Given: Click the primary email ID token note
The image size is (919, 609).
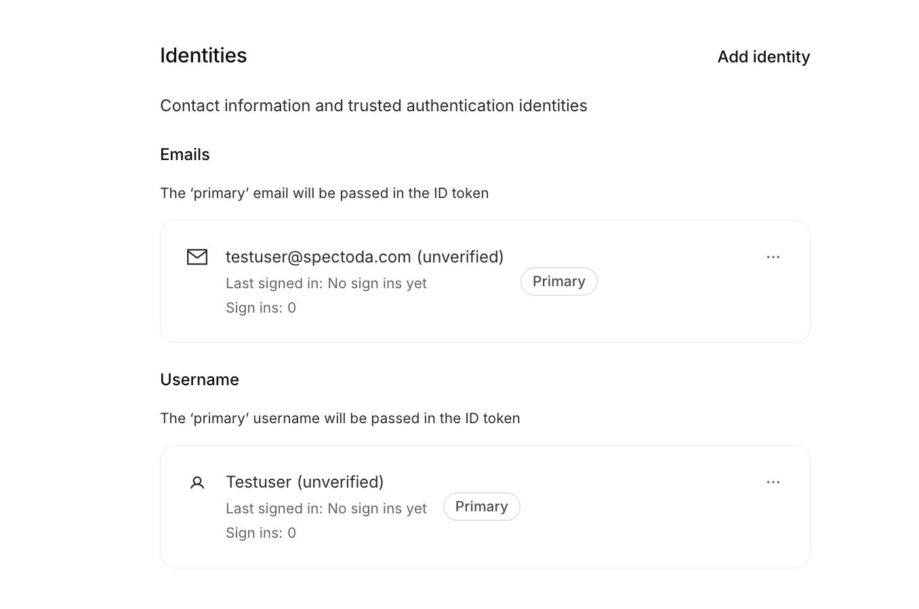Looking at the screenshot, I should click(324, 193).
